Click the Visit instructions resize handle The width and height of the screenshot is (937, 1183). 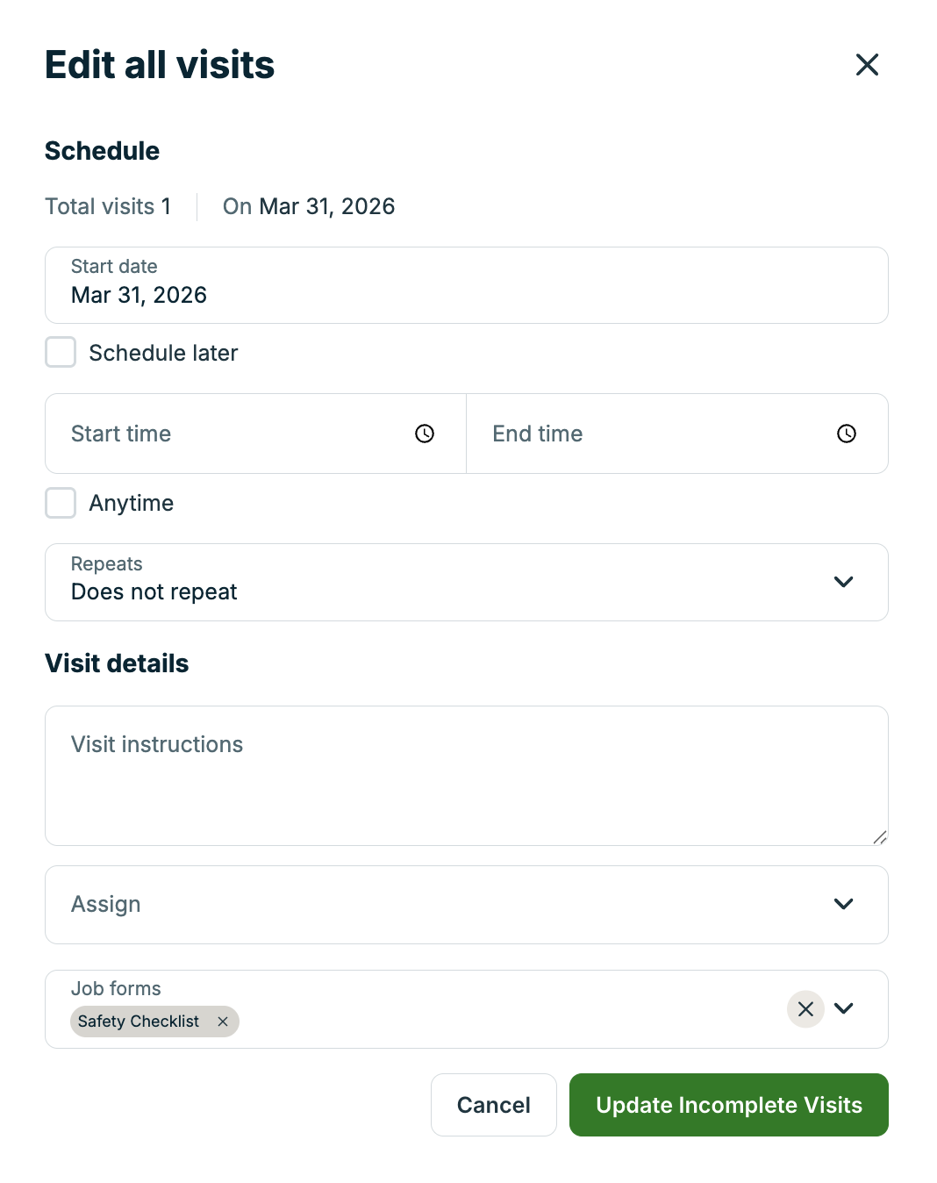click(x=880, y=837)
